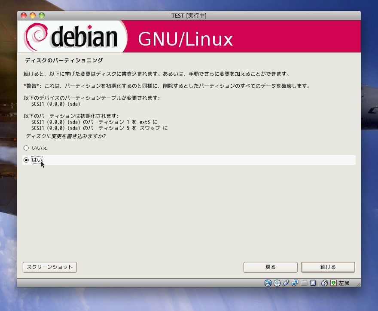Open the network adapters indicator icon
Viewport: 378px width, 311px height.
[295, 283]
